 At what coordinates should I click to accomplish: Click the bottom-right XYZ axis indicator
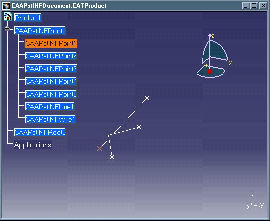point(256,201)
